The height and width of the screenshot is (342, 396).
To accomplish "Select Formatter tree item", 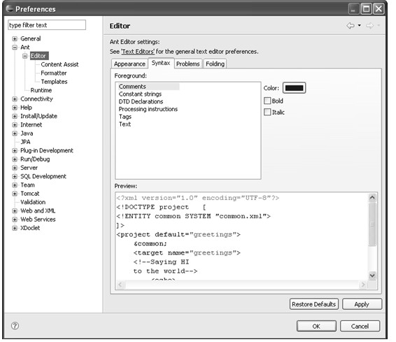I will tap(54, 73).
